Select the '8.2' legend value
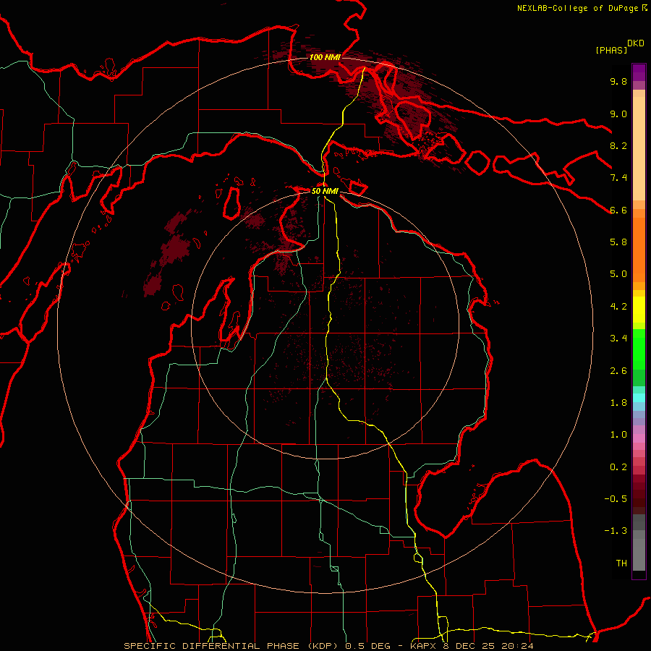Viewport: 651px width, 651px height. [x=618, y=145]
